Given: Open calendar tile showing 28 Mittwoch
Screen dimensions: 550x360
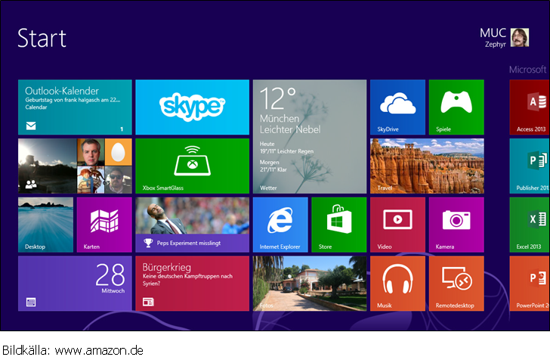Looking at the screenshot, I should click(x=75, y=283).
